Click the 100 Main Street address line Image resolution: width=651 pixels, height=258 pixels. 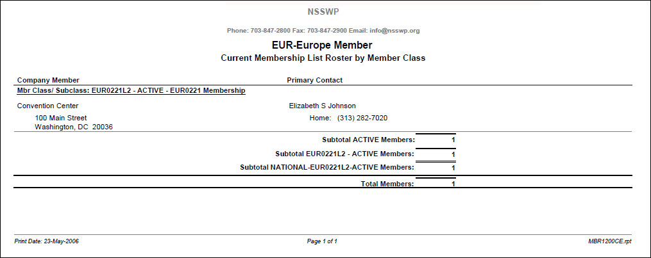(61, 118)
